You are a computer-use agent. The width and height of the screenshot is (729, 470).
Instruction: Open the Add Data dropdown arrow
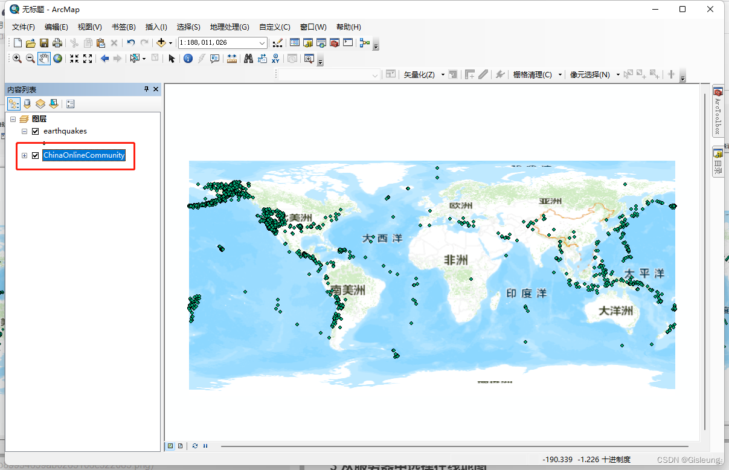click(170, 43)
